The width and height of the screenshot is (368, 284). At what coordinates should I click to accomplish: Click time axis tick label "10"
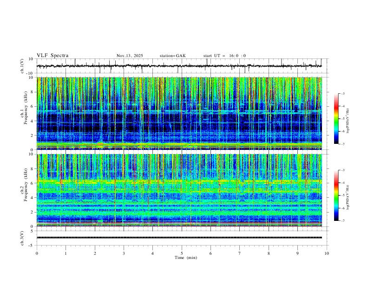click(327, 253)
